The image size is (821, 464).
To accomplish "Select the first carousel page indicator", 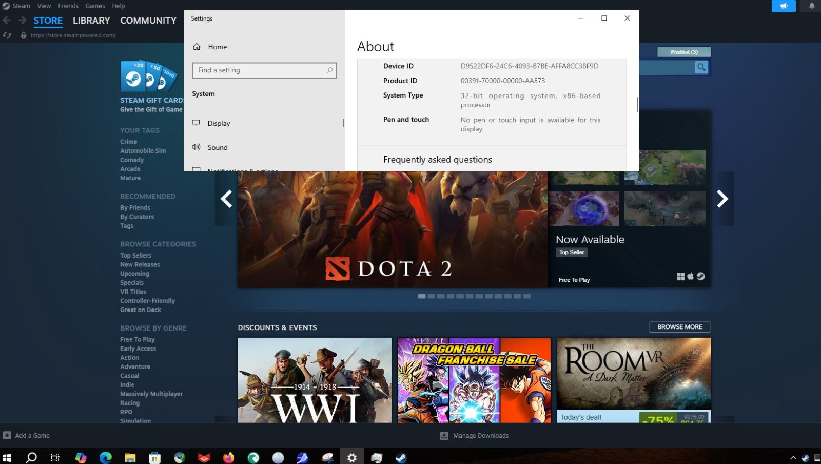I will pyautogui.click(x=422, y=296).
